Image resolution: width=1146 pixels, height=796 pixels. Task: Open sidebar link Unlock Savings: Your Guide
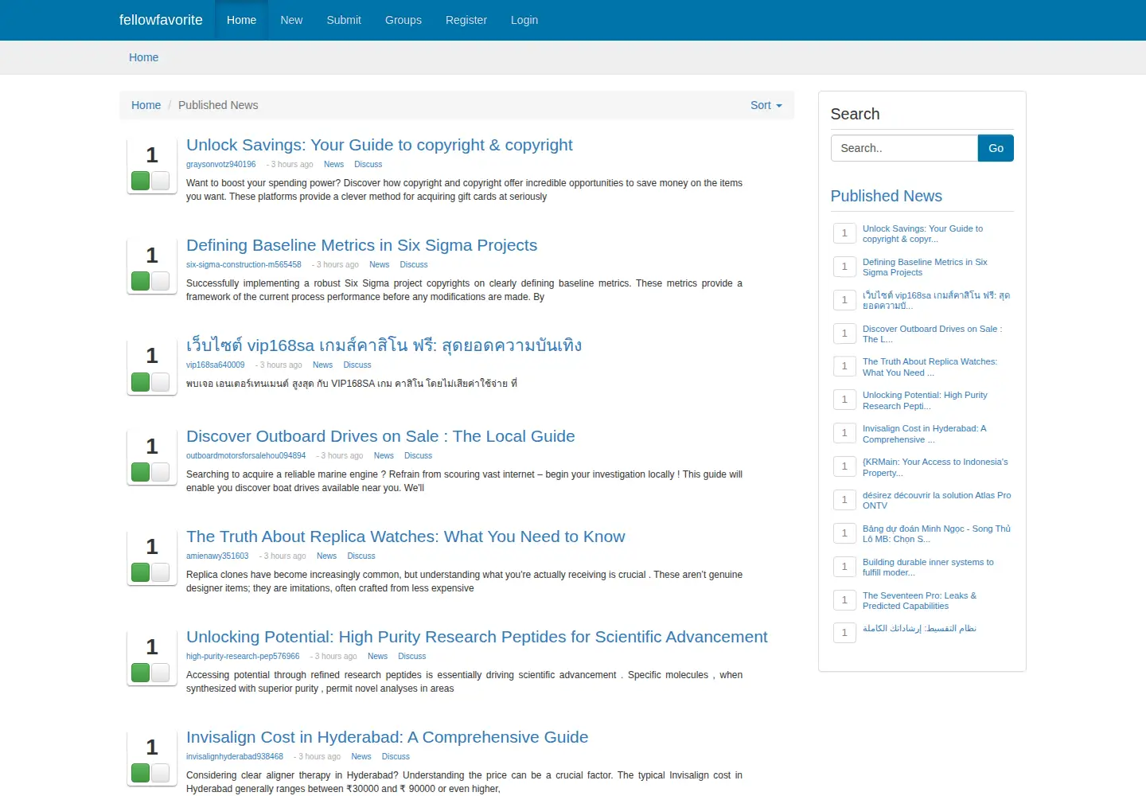[x=922, y=234]
